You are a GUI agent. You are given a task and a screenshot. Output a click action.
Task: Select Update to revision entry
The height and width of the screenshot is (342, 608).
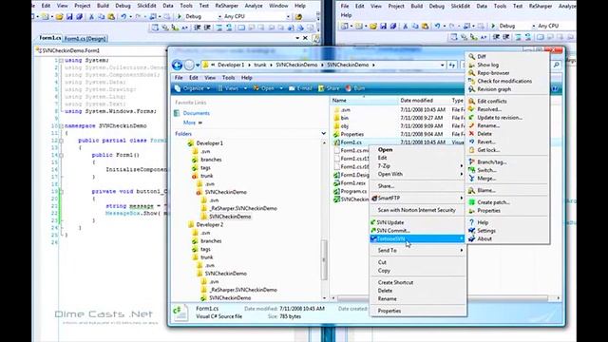pos(500,118)
